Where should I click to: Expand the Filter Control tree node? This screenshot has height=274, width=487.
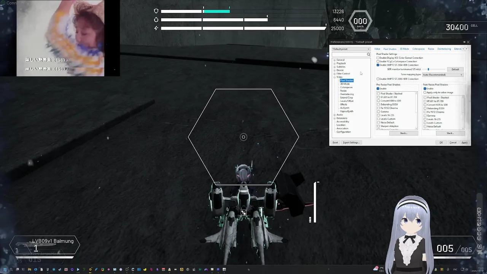tap(334, 74)
